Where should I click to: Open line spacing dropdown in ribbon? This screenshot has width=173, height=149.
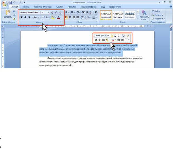[x=83, y=17]
